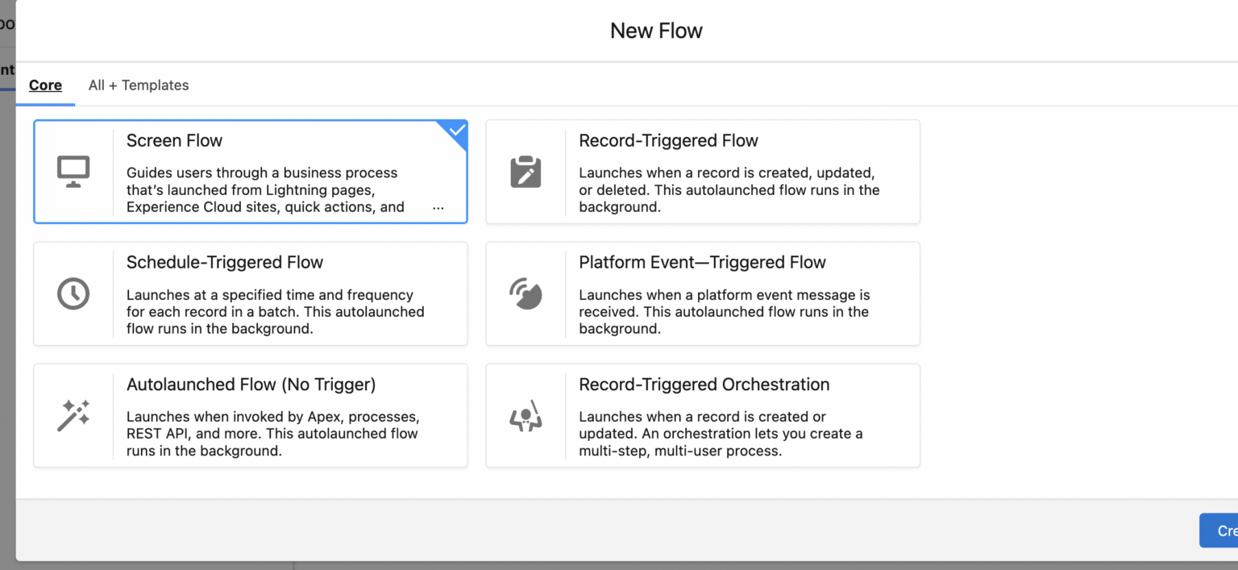The image size is (1238, 570).
Task: Switch to the Core tab
Action: (x=45, y=85)
